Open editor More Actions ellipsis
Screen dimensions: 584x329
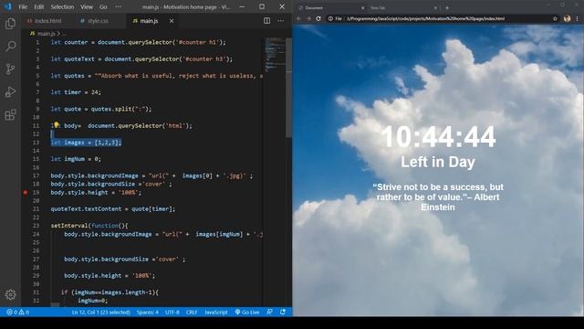(281, 21)
